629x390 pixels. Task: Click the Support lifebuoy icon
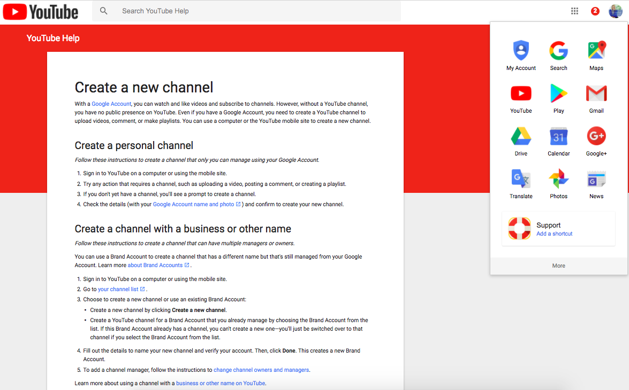(519, 228)
